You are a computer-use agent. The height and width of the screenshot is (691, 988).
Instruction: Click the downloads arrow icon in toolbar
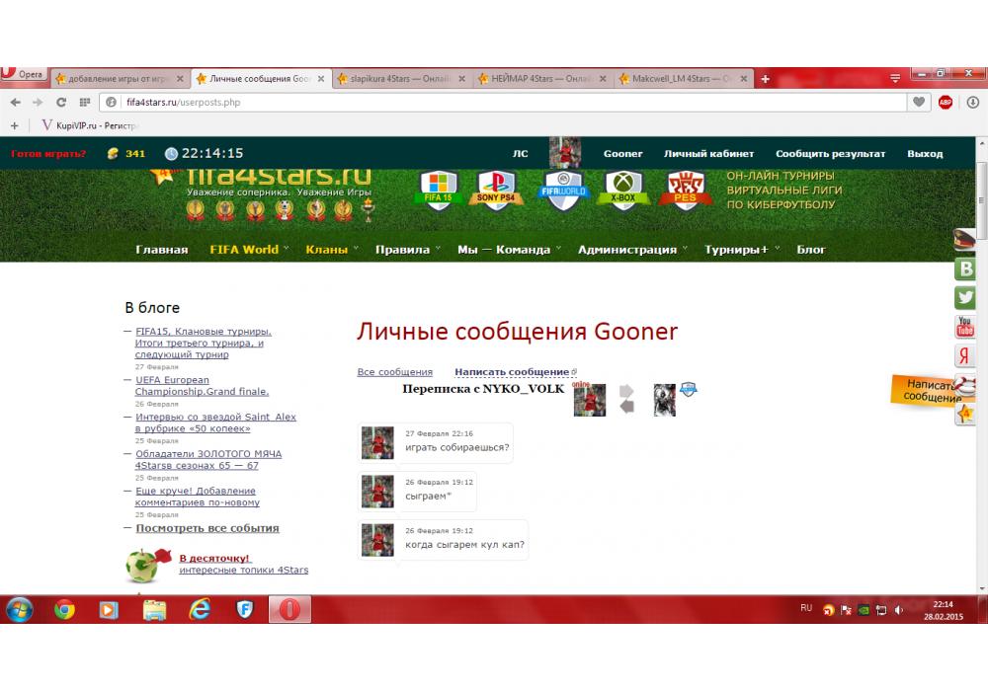(x=973, y=102)
